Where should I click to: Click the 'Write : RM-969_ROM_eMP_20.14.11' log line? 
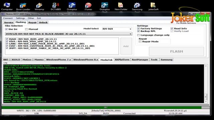tap(25, 101)
